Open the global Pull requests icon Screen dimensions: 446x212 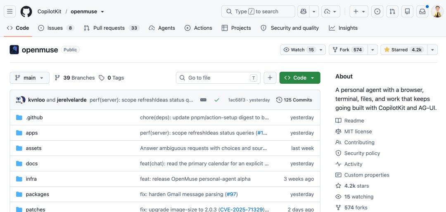393,12
